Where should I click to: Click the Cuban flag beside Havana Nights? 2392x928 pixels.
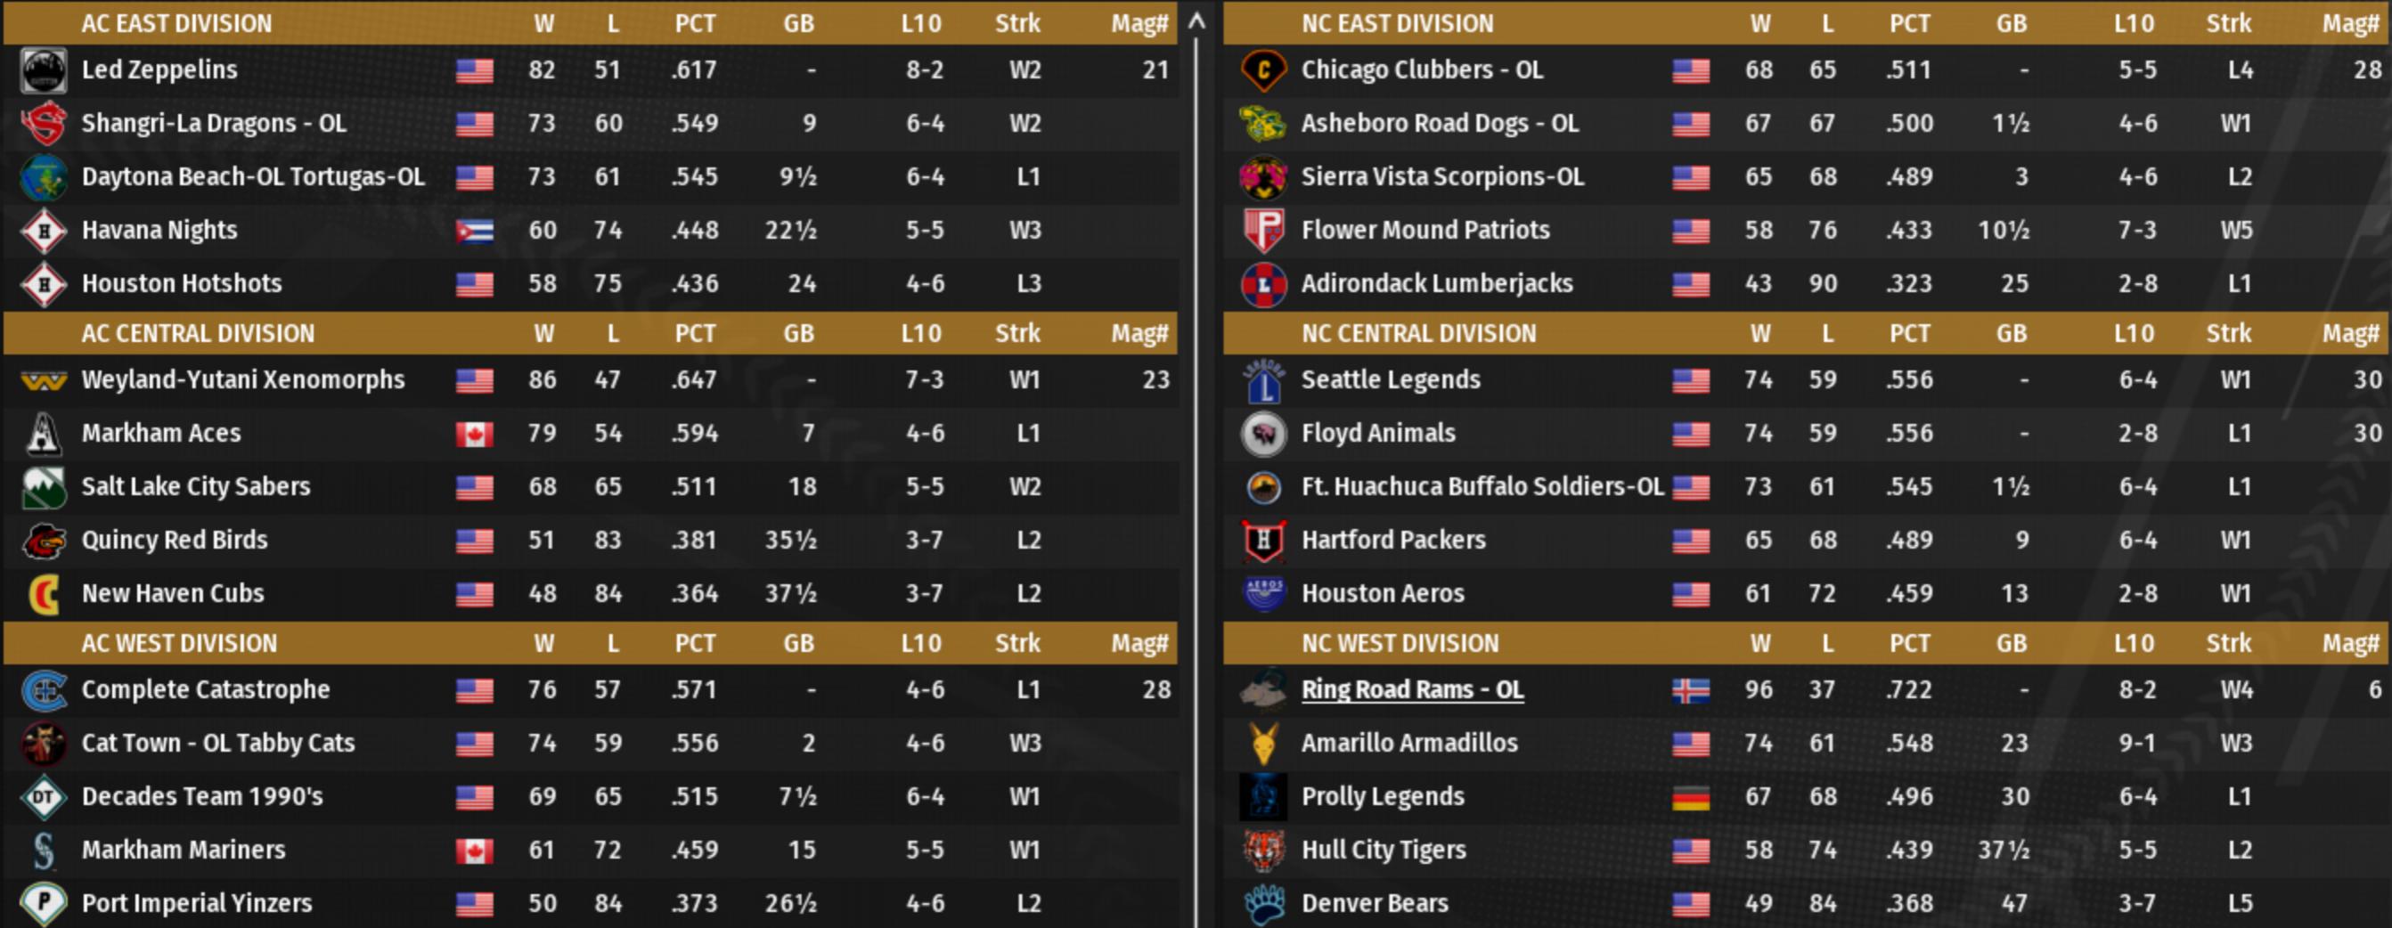(x=475, y=231)
